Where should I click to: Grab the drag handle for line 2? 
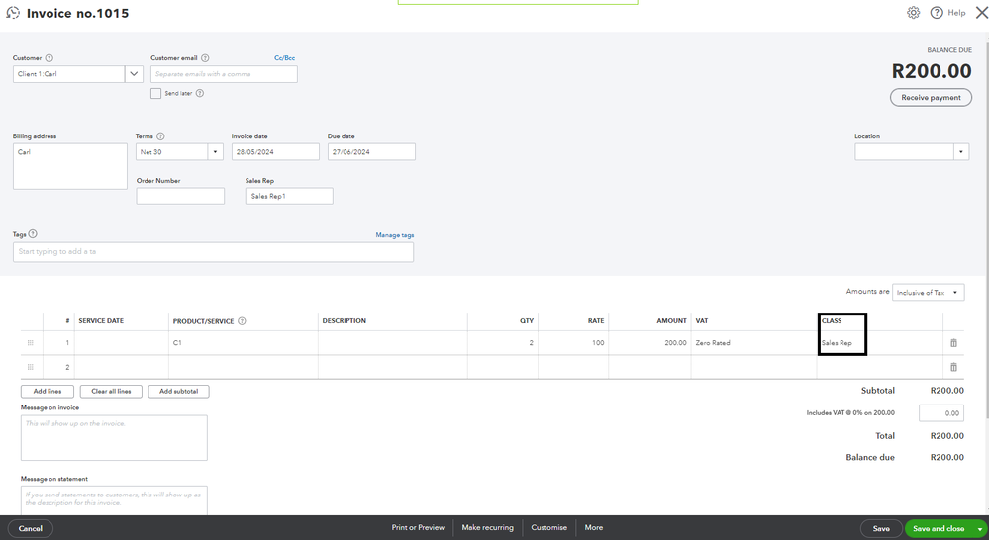(30, 367)
